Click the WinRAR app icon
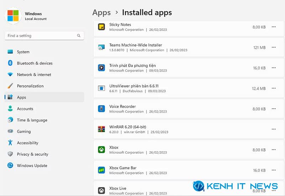 (102, 129)
